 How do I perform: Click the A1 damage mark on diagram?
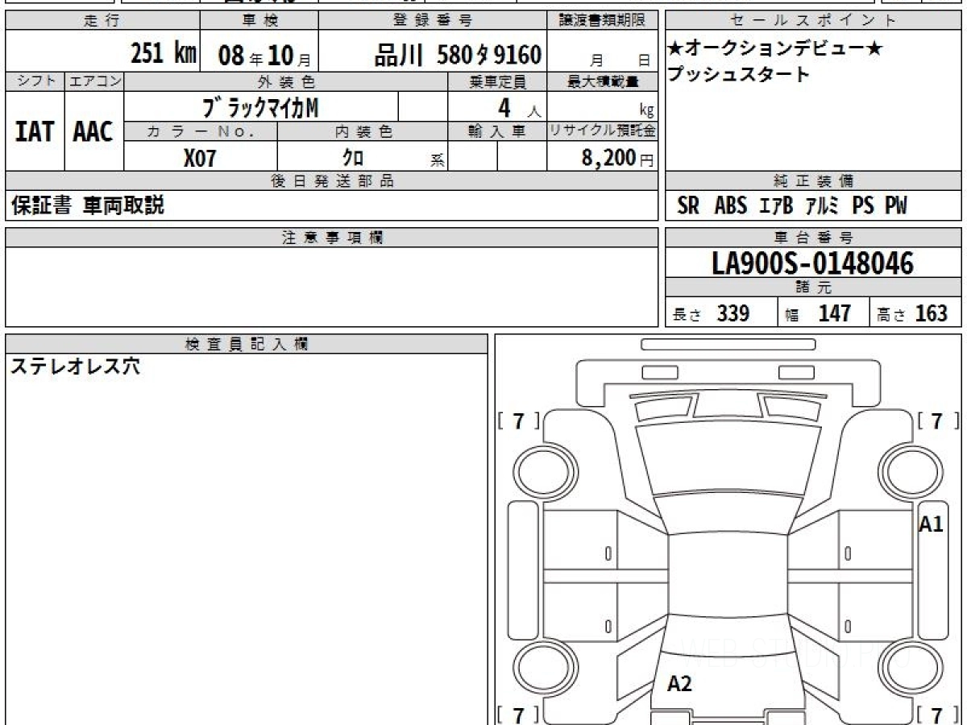click(x=931, y=524)
